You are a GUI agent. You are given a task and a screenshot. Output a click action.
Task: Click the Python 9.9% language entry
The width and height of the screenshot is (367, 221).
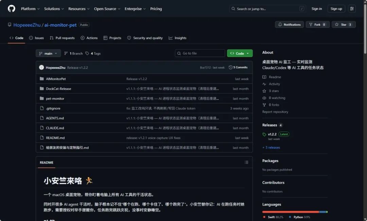(x=299, y=217)
